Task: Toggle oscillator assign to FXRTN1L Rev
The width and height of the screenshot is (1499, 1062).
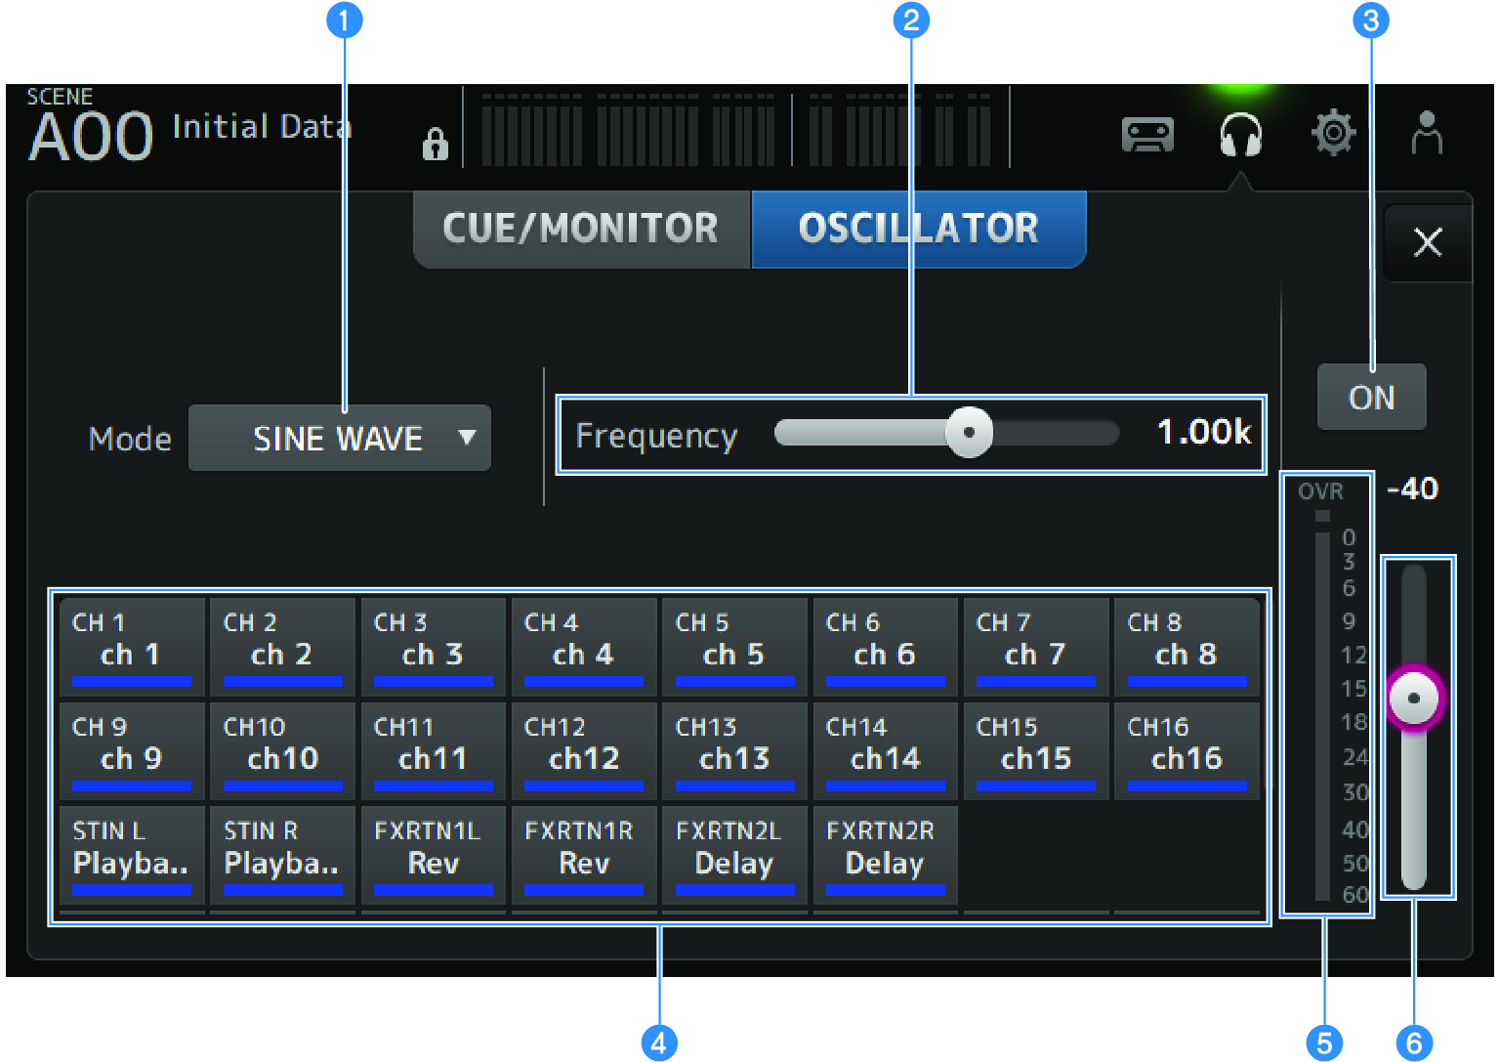Action: (433, 854)
